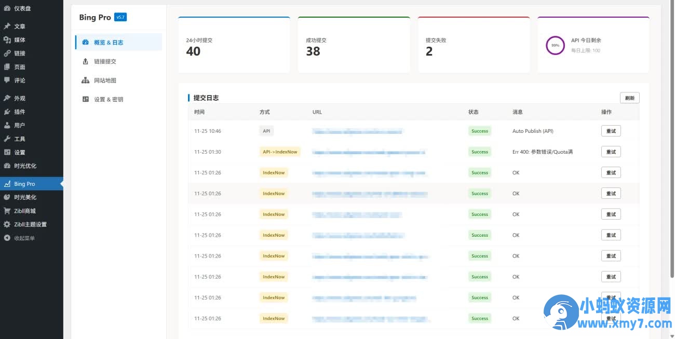Collapse the sidebar via 收起菜单
Image resolution: width=675 pixels, height=339 pixels.
coord(23,238)
